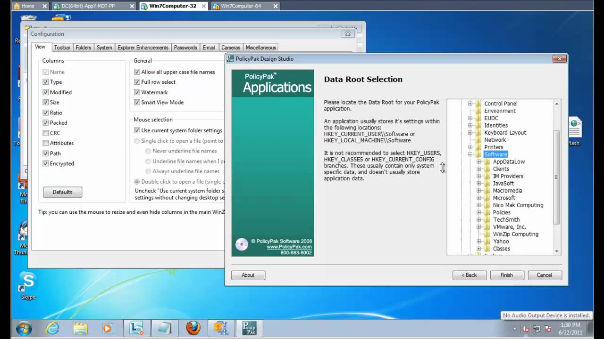The image size is (604, 339).
Task: Switch to the Passwords tab
Action: point(185,48)
